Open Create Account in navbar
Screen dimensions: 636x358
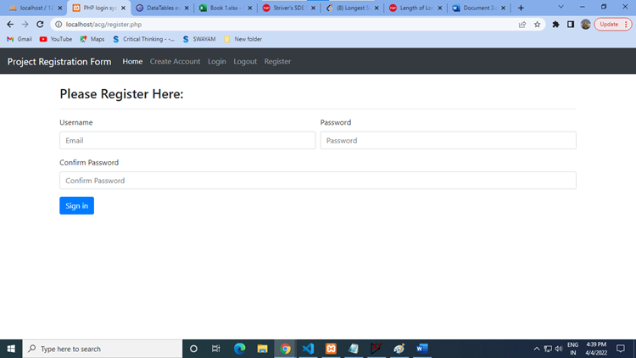[x=176, y=61]
